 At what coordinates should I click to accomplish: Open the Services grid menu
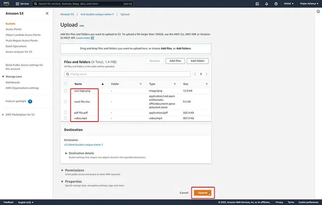pos(22,4)
